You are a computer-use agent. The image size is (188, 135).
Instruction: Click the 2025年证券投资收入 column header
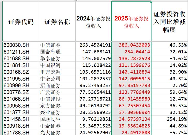(x=131, y=22)
